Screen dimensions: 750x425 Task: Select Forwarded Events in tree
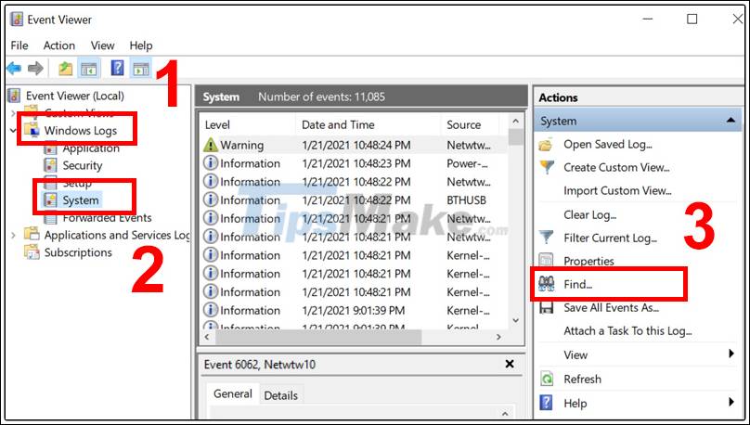[107, 218]
